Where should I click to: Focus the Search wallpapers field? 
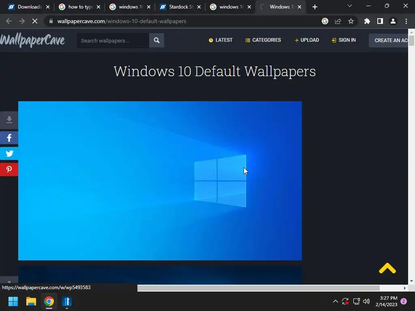tap(113, 40)
